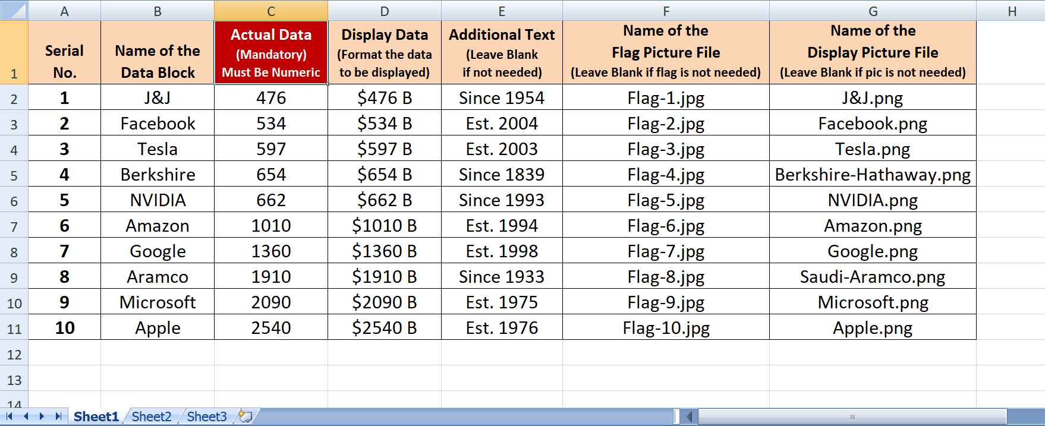Click horizontal scrollbar left arrow

pos(689,416)
